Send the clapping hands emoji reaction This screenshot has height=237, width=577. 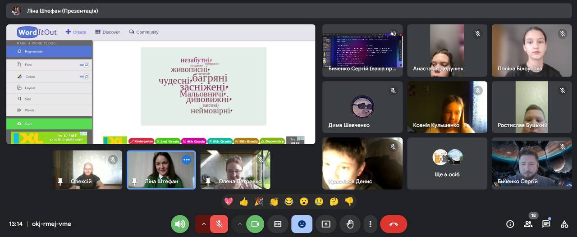coord(274,201)
